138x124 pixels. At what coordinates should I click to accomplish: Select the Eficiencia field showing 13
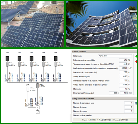(123, 89)
